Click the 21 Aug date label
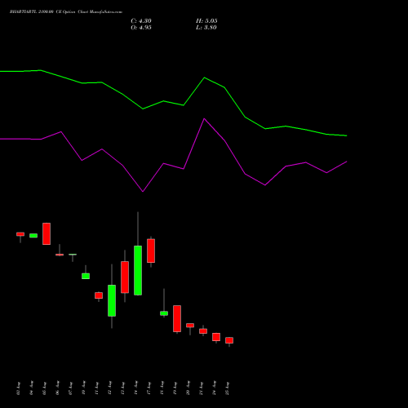Screen dimensions: 408x408 [x=202, y=388]
